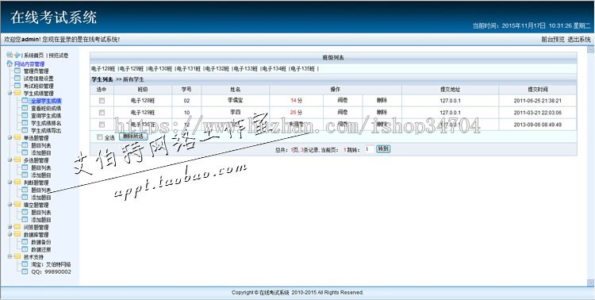The image size is (595, 300).
Task: Open 数据备份 in the sidebar tree
Action: pos(41,242)
